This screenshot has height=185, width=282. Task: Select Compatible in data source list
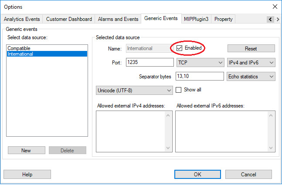(19, 48)
